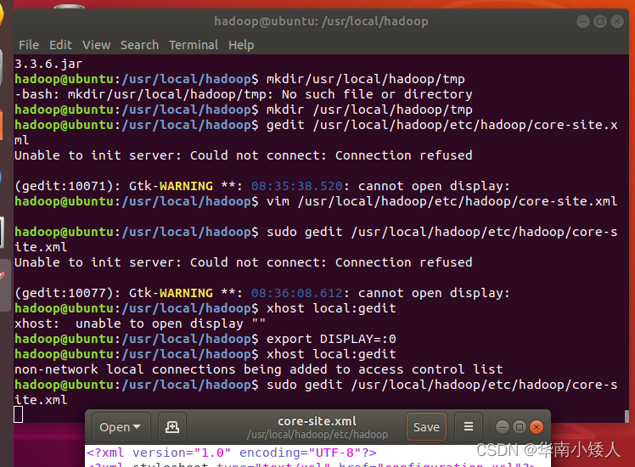Click the 08:36:08.612 timestamp
Viewport: 635px width, 467px height.
pos(297,293)
